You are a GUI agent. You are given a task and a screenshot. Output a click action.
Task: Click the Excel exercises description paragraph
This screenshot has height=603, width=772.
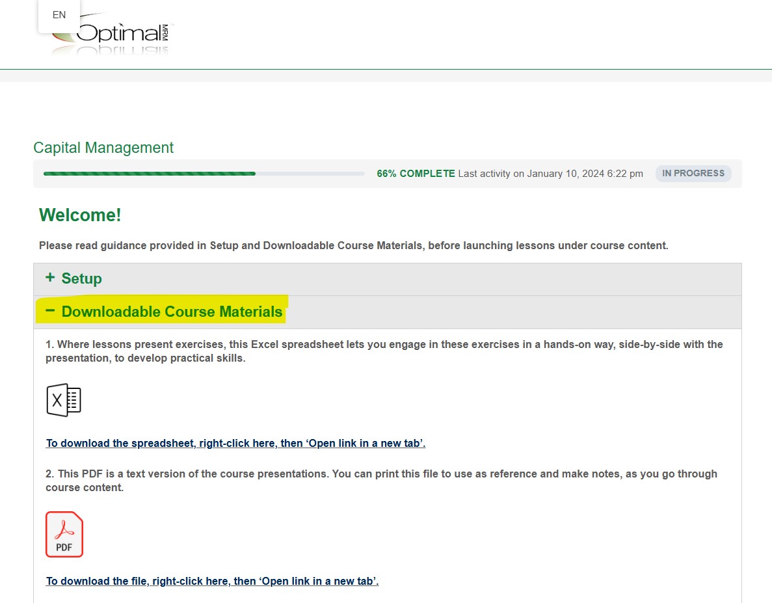click(x=384, y=351)
